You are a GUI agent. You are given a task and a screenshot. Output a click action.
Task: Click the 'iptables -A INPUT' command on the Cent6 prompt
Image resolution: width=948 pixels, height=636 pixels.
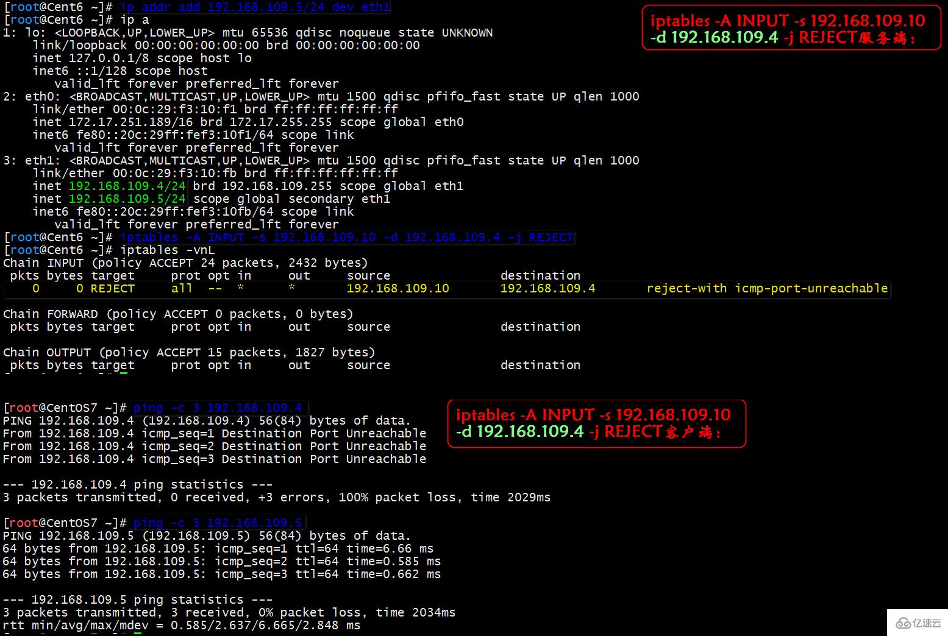click(347, 237)
